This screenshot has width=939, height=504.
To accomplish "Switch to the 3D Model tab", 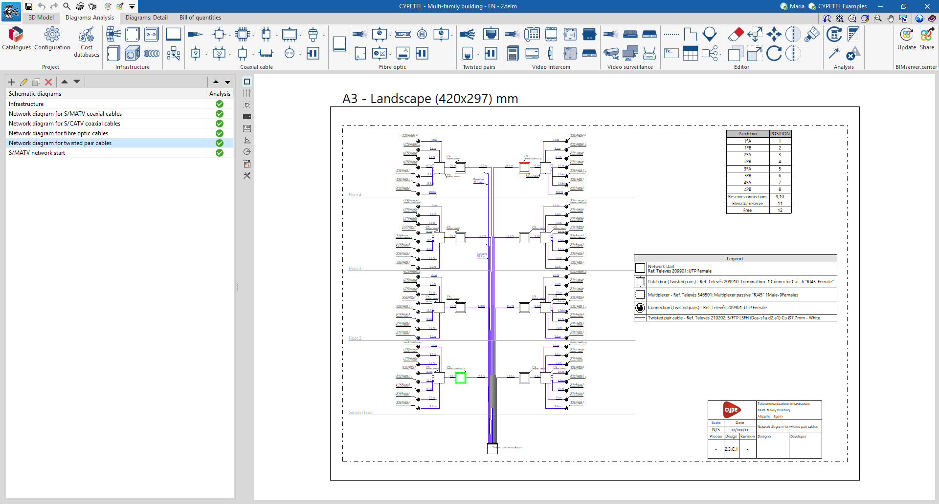I will click(x=41, y=18).
